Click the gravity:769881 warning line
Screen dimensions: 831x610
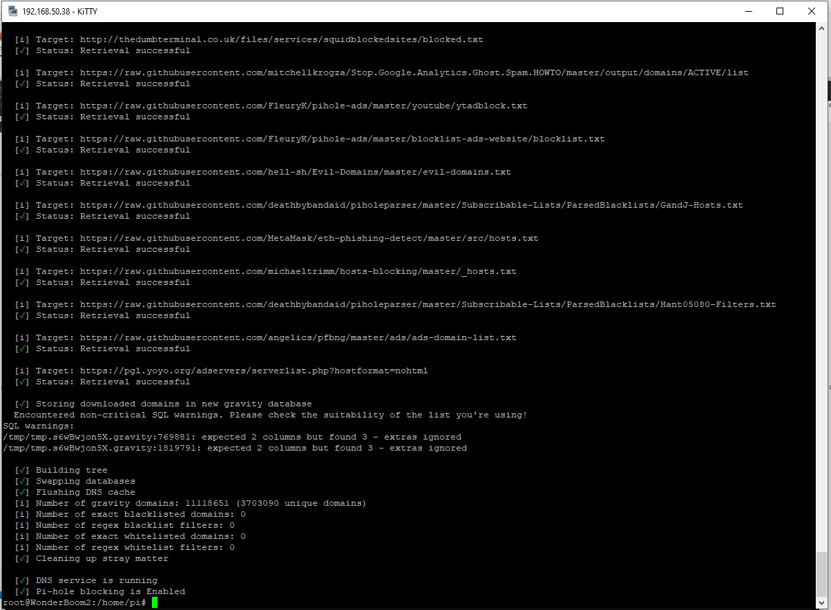click(x=232, y=437)
